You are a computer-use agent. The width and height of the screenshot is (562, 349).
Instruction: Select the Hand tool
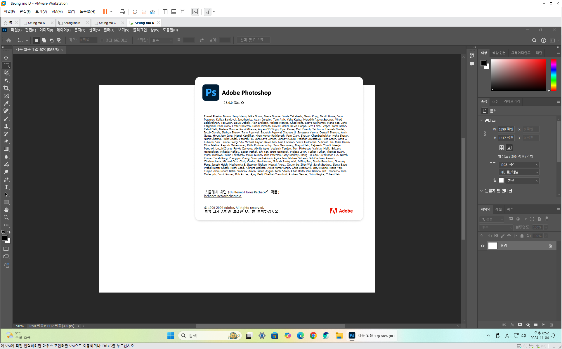click(6, 210)
